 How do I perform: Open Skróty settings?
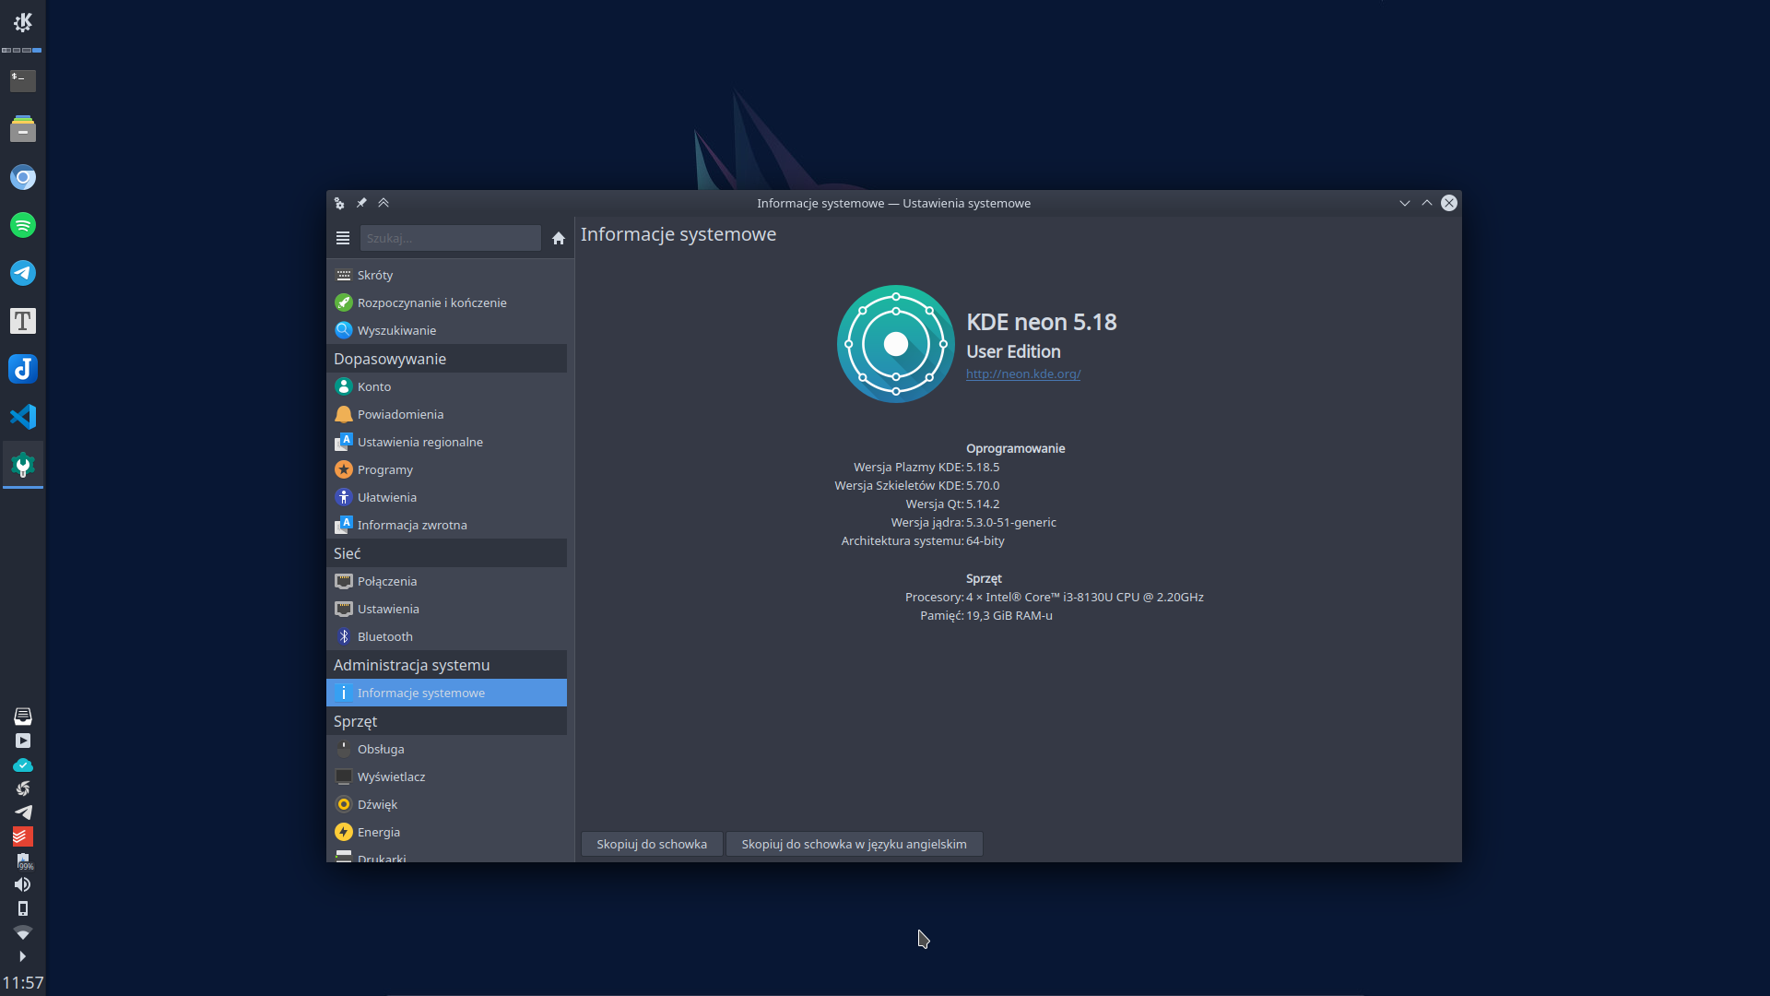(x=446, y=275)
